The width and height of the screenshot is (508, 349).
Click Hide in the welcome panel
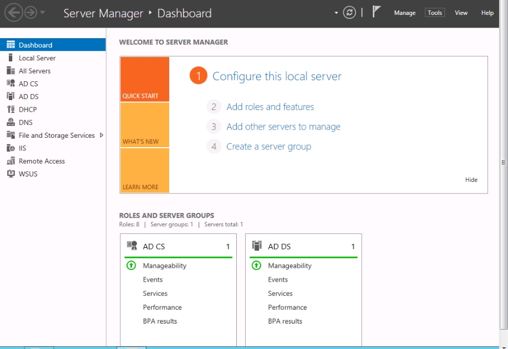(471, 180)
